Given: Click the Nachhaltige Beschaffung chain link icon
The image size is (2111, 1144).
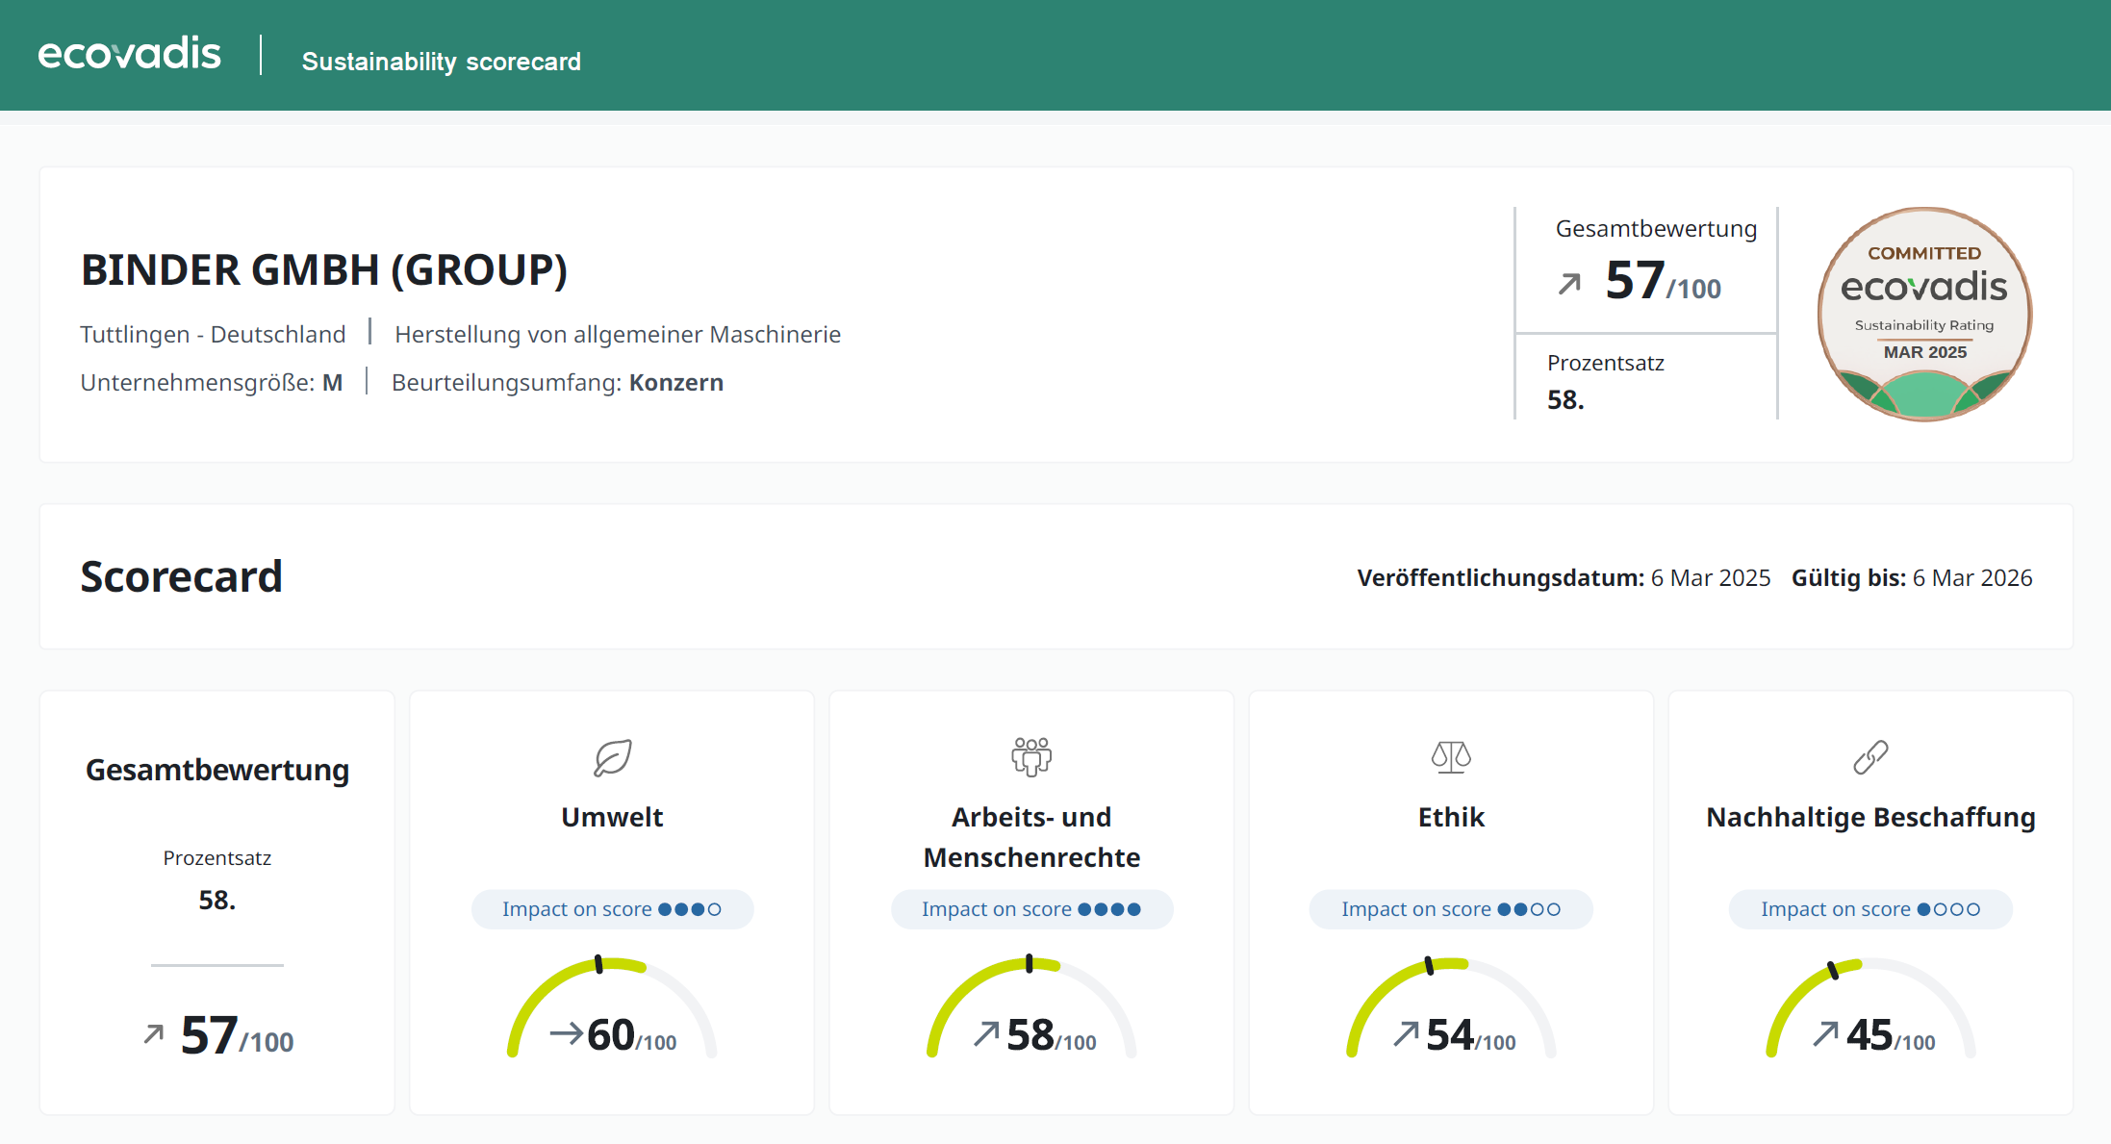Looking at the screenshot, I should tap(1870, 757).
